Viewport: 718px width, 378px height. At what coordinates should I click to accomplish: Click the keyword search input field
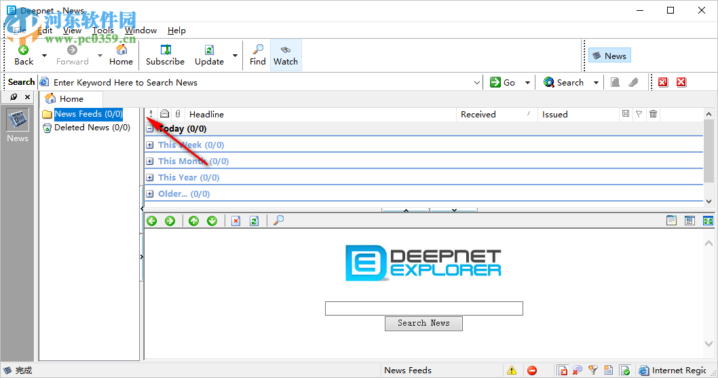point(261,83)
